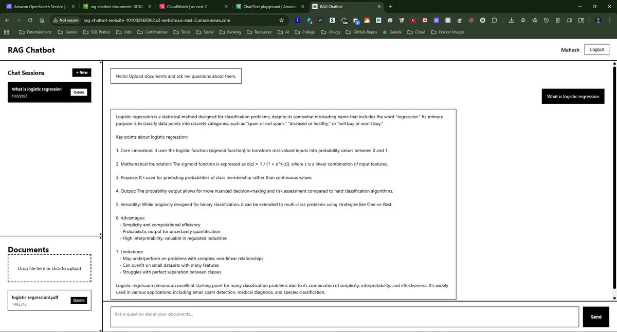
Task: Open the browser three-dot menu
Action: pyautogui.click(x=610, y=20)
